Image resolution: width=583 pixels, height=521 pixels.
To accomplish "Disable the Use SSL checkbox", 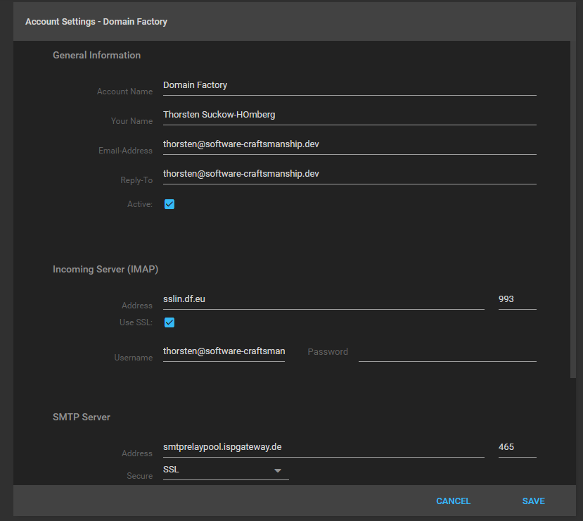I will pyautogui.click(x=169, y=322).
